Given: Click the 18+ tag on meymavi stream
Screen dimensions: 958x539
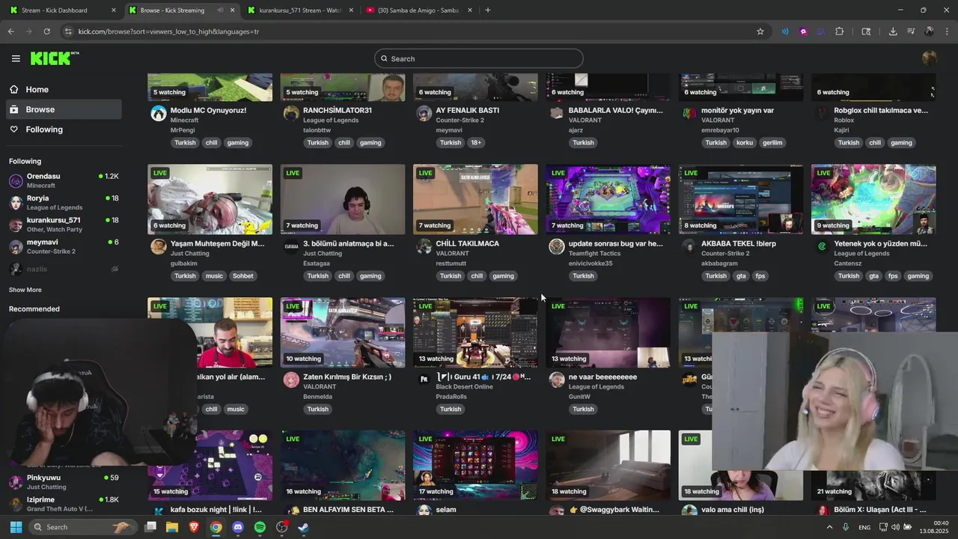Looking at the screenshot, I should point(476,142).
